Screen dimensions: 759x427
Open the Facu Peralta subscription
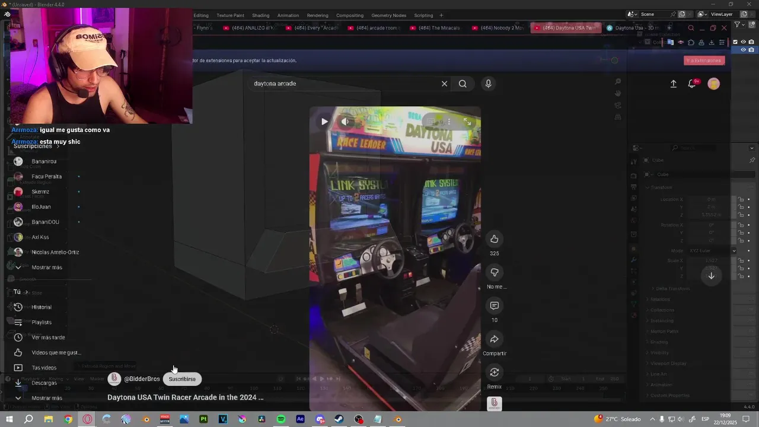46,176
